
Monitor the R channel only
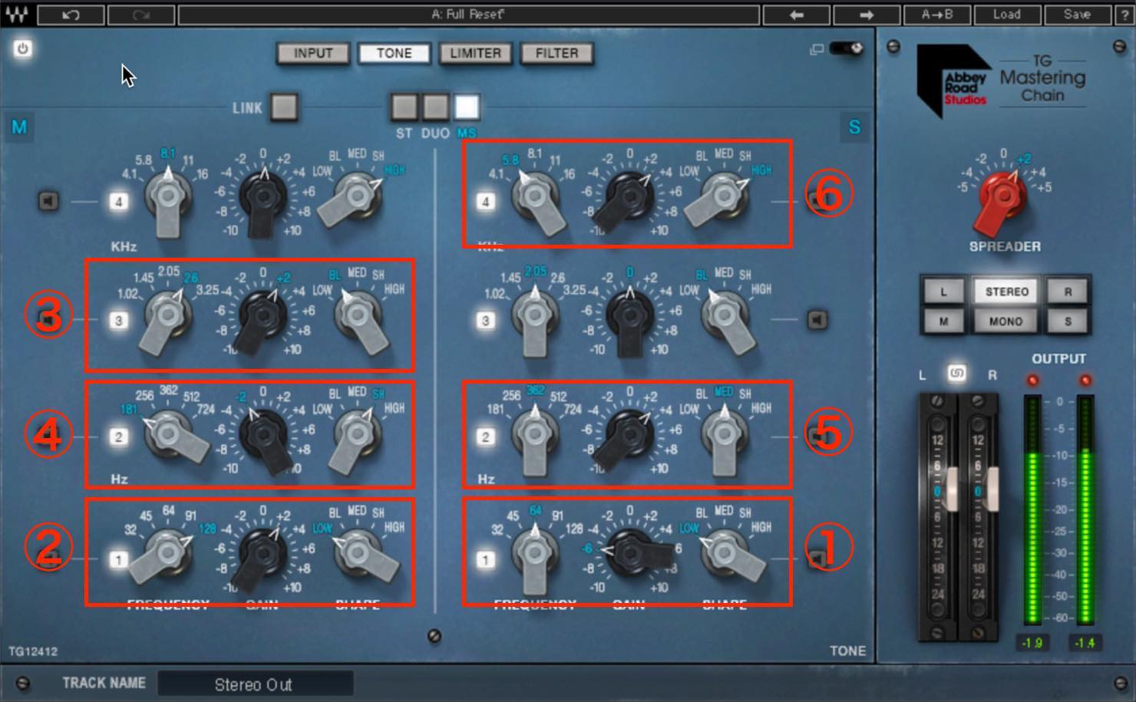pyautogui.click(x=1068, y=292)
